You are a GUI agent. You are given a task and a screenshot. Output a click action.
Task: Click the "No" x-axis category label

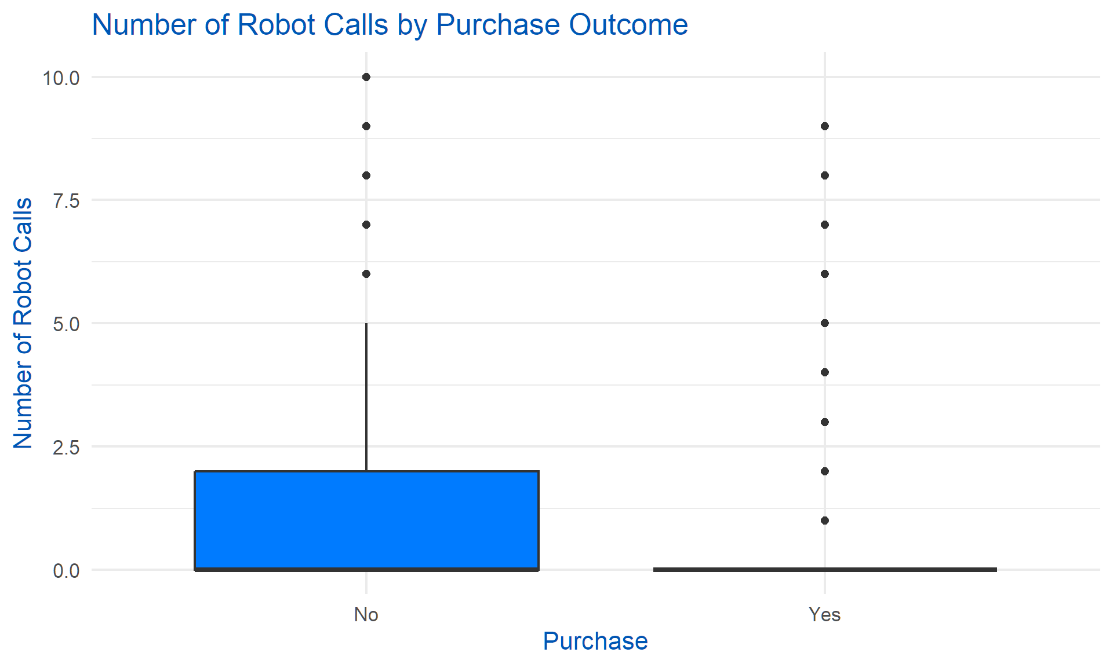tap(366, 614)
